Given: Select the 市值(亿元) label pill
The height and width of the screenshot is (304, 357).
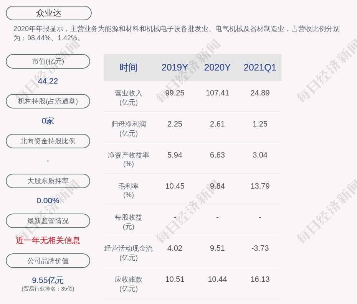Looking at the screenshot, I should (48, 61).
